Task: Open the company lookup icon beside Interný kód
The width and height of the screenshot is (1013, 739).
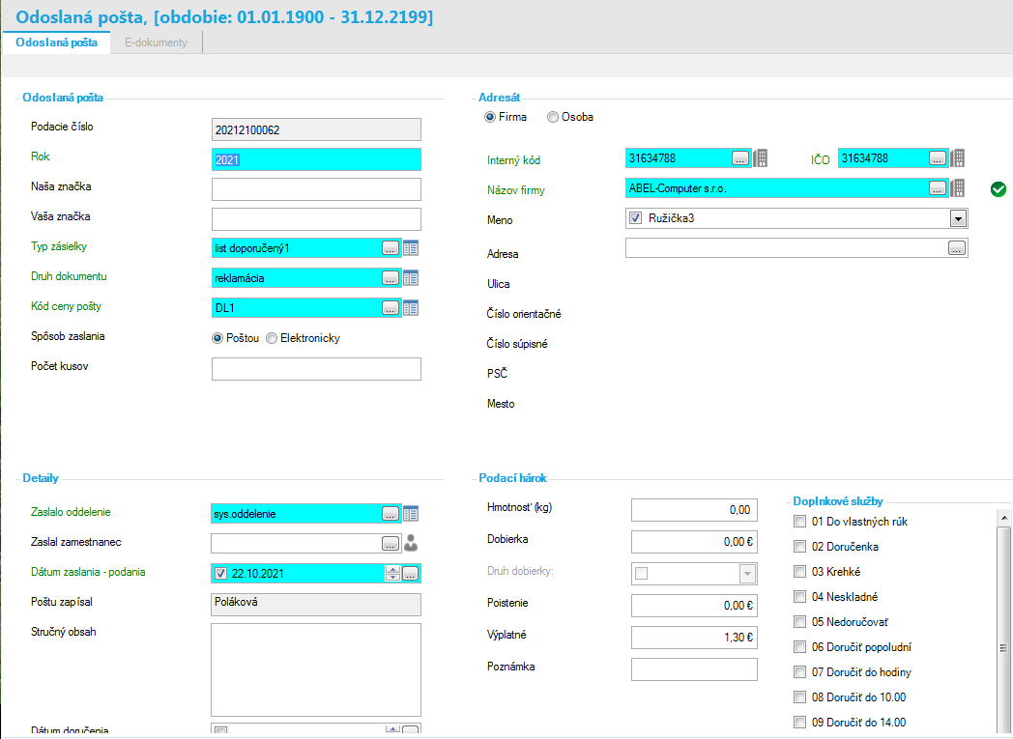Action: click(x=761, y=158)
